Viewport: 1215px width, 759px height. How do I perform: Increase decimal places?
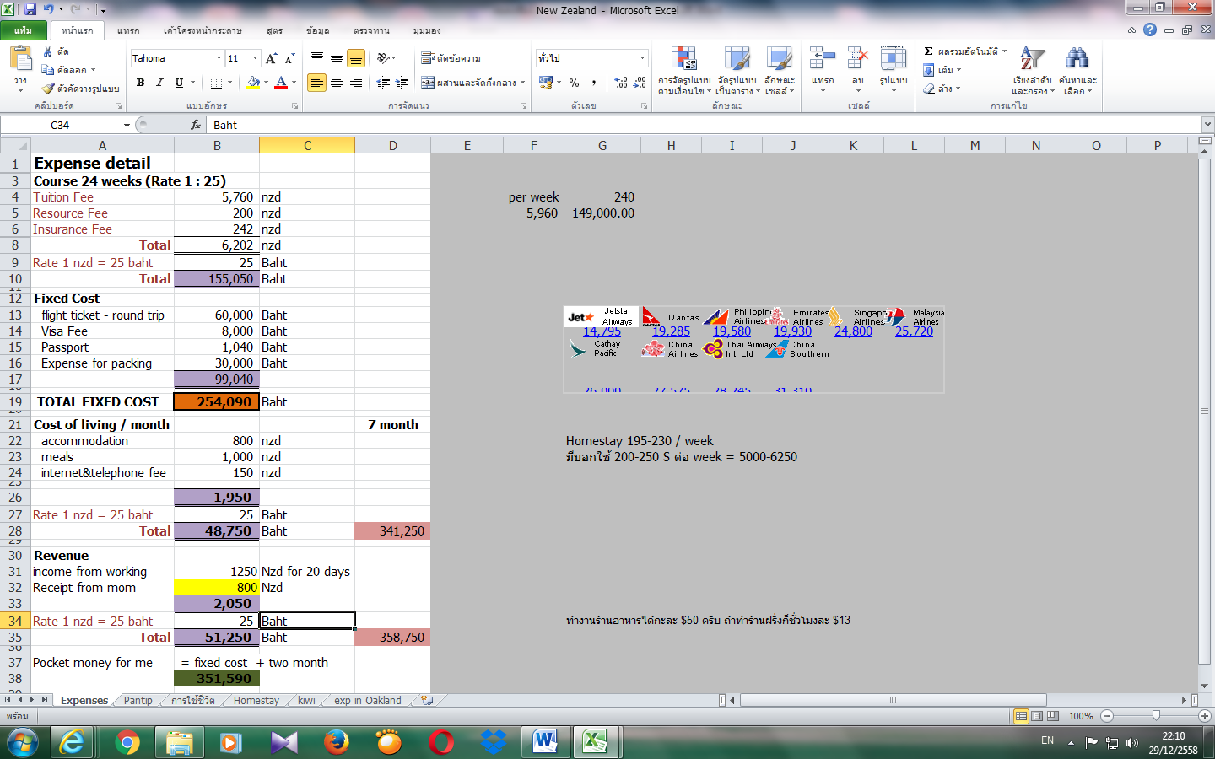click(x=621, y=83)
